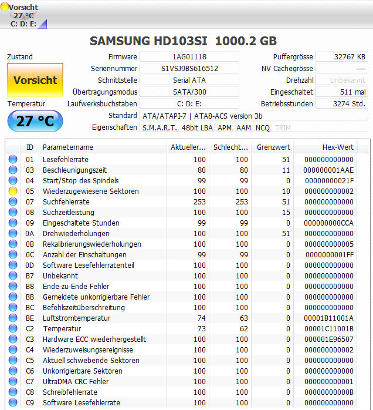Click hex value 00001B11001A of Luftstromtemperatur

(x=328, y=318)
